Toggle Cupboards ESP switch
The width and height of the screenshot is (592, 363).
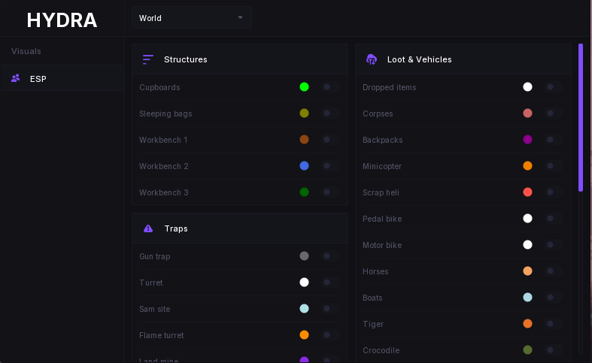[x=330, y=87]
